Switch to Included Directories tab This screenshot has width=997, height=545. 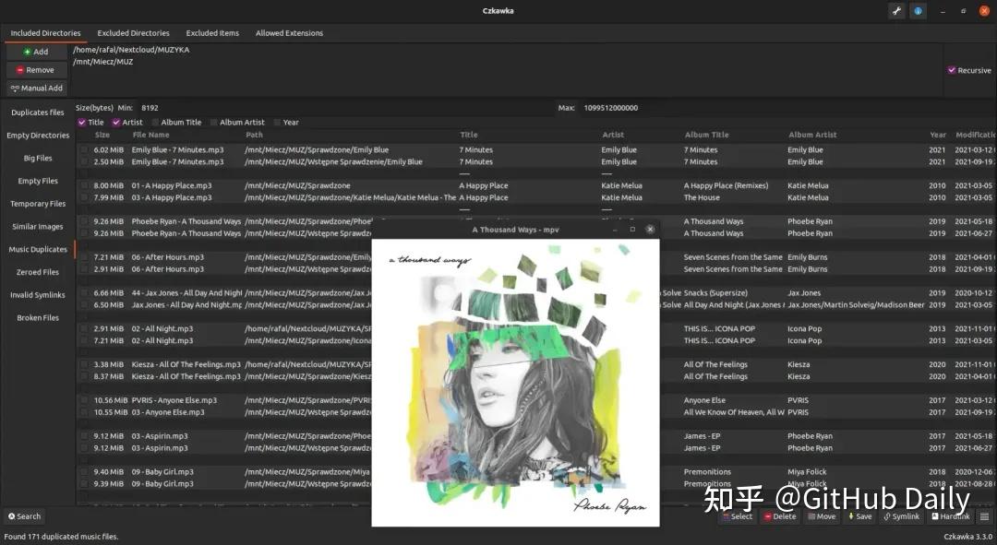[x=45, y=33]
